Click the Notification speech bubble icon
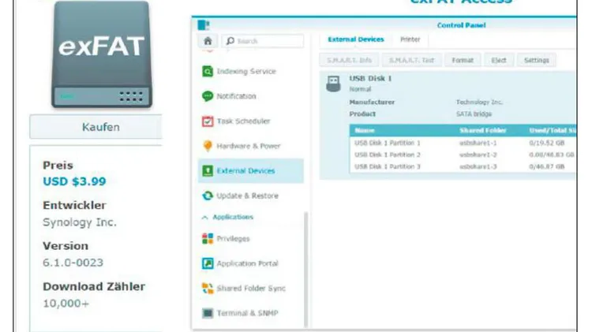The width and height of the screenshot is (592, 332). click(208, 96)
